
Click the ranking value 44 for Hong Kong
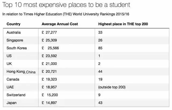pos(101,72)
